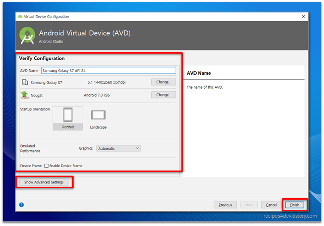
Task: Click the Previous button
Action: [225, 205]
